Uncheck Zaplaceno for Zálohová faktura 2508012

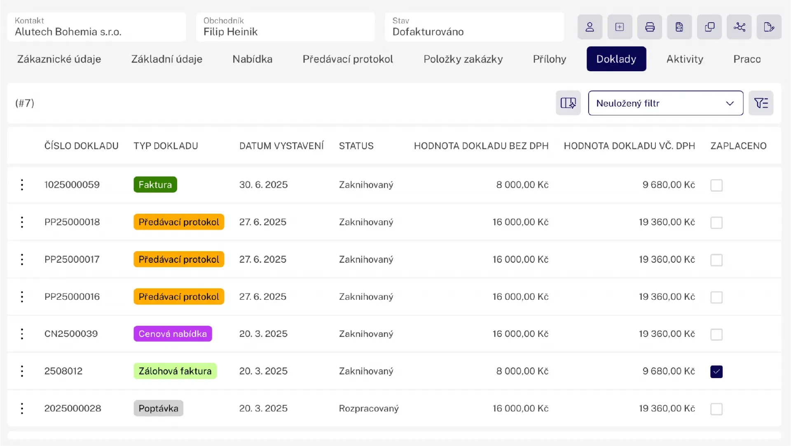click(716, 371)
